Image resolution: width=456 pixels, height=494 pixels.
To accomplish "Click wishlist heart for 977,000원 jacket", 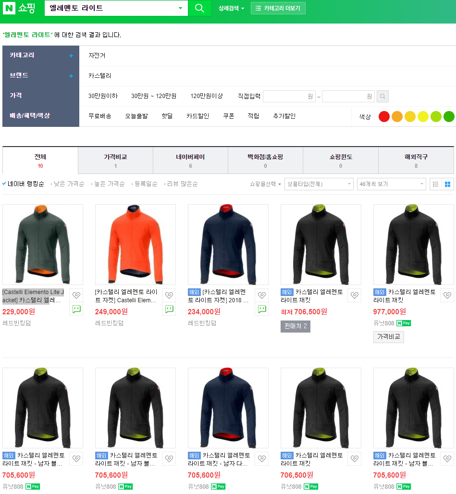I will (x=447, y=295).
